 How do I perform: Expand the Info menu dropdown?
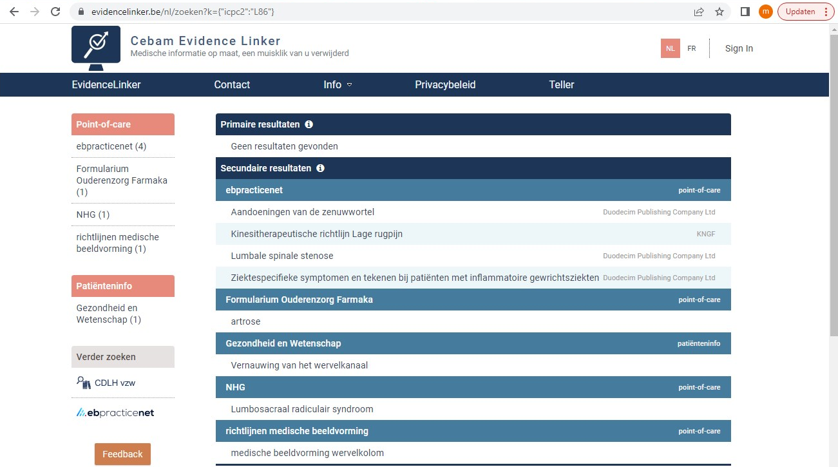pyautogui.click(x=338, y=84)
